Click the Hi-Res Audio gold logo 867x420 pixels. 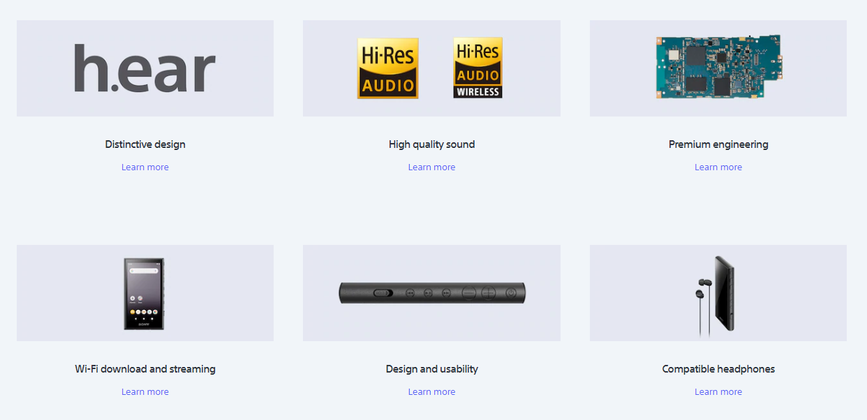click(387, 68)
